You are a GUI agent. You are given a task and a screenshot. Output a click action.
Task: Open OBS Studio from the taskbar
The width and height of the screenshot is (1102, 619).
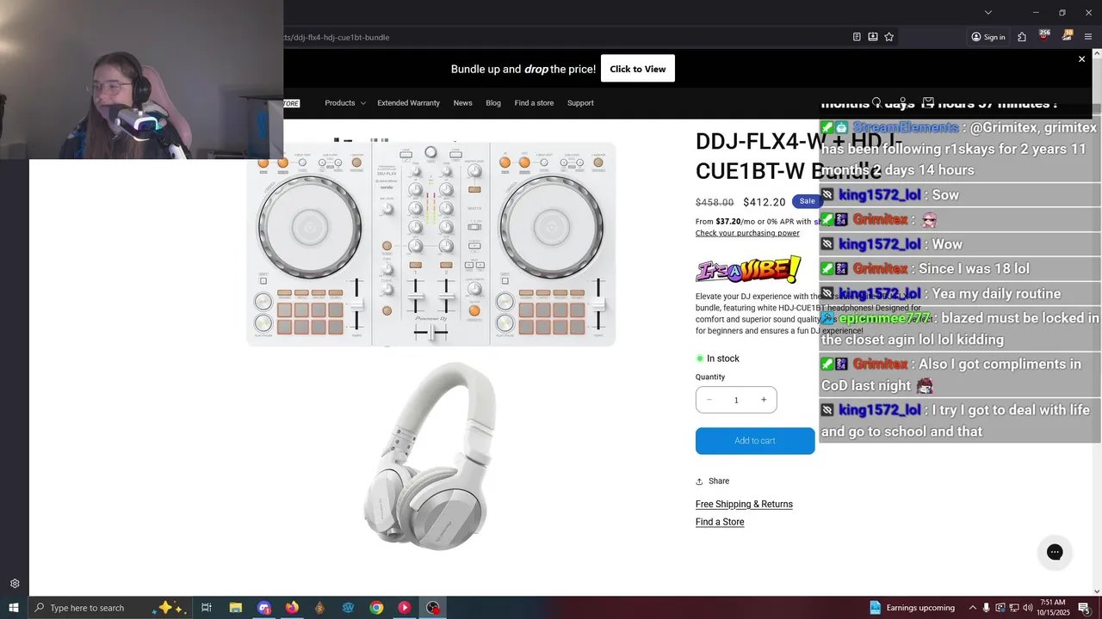click(433, 608)
